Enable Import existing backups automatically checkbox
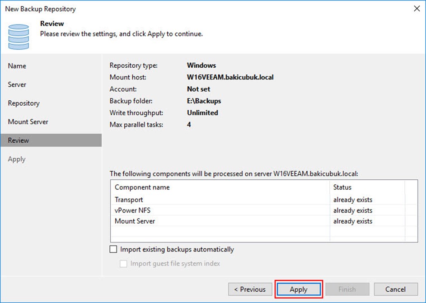The height and width of the screenshot is (303, 426). (113, 249)
